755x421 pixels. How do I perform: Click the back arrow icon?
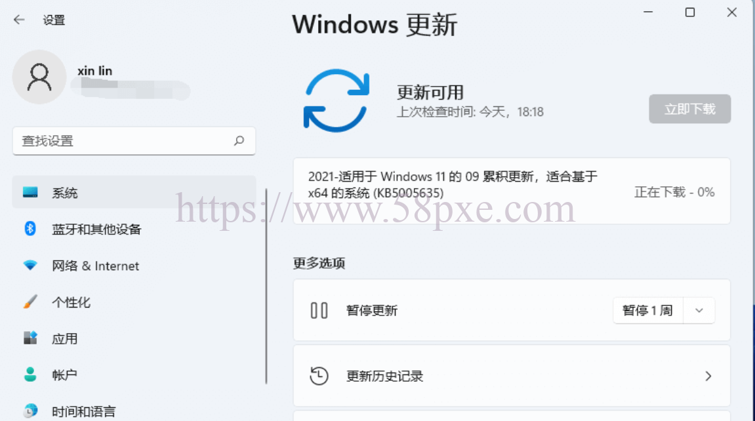click(x=19, y=20)
